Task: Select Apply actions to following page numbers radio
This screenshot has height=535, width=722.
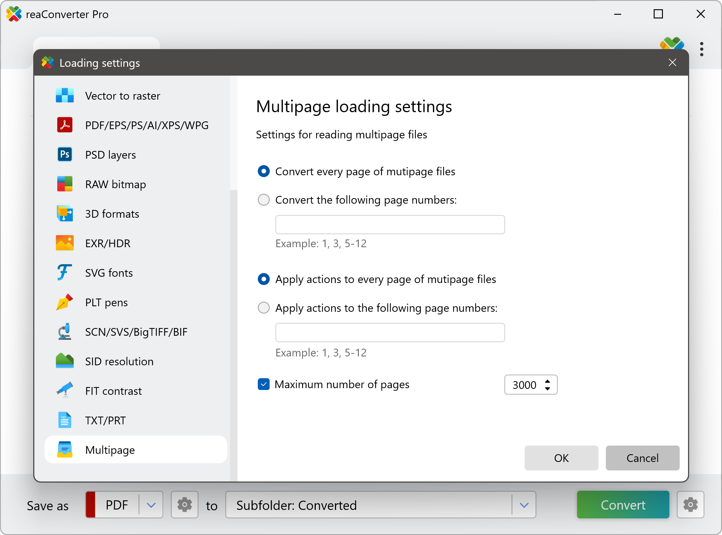Action: point(264,308)
